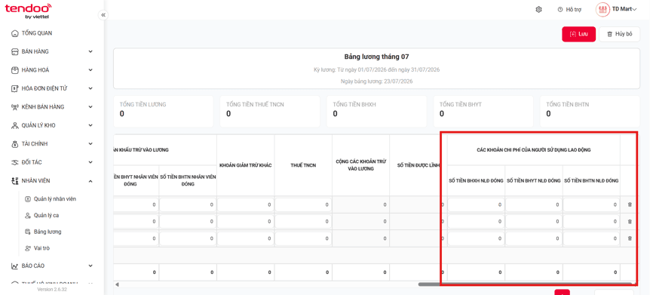Cancel with Hủy bỏ button
Screen dimensions: 650x295
(x=619, y=35)
